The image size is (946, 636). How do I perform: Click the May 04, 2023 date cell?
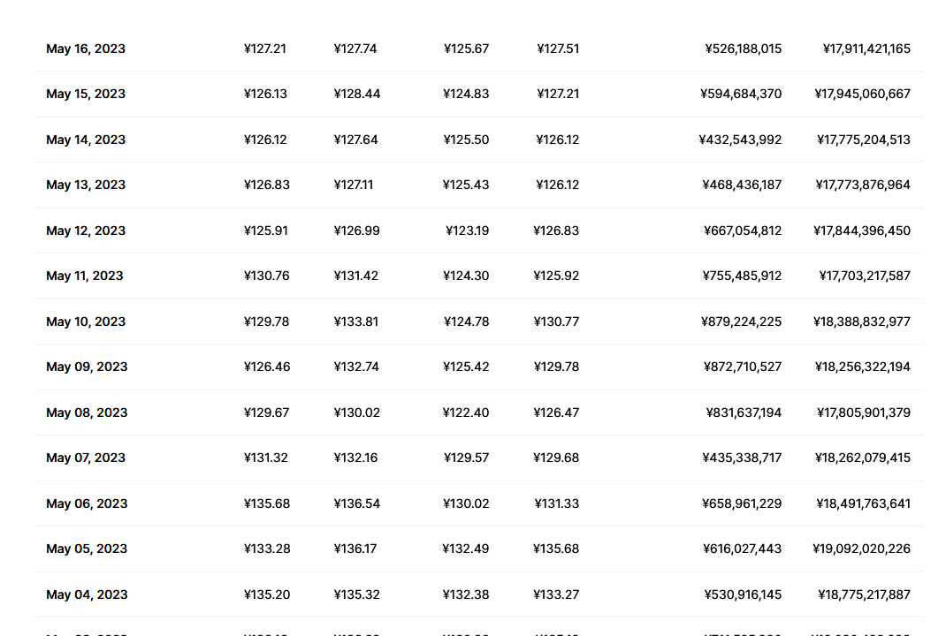coord(87,594)
